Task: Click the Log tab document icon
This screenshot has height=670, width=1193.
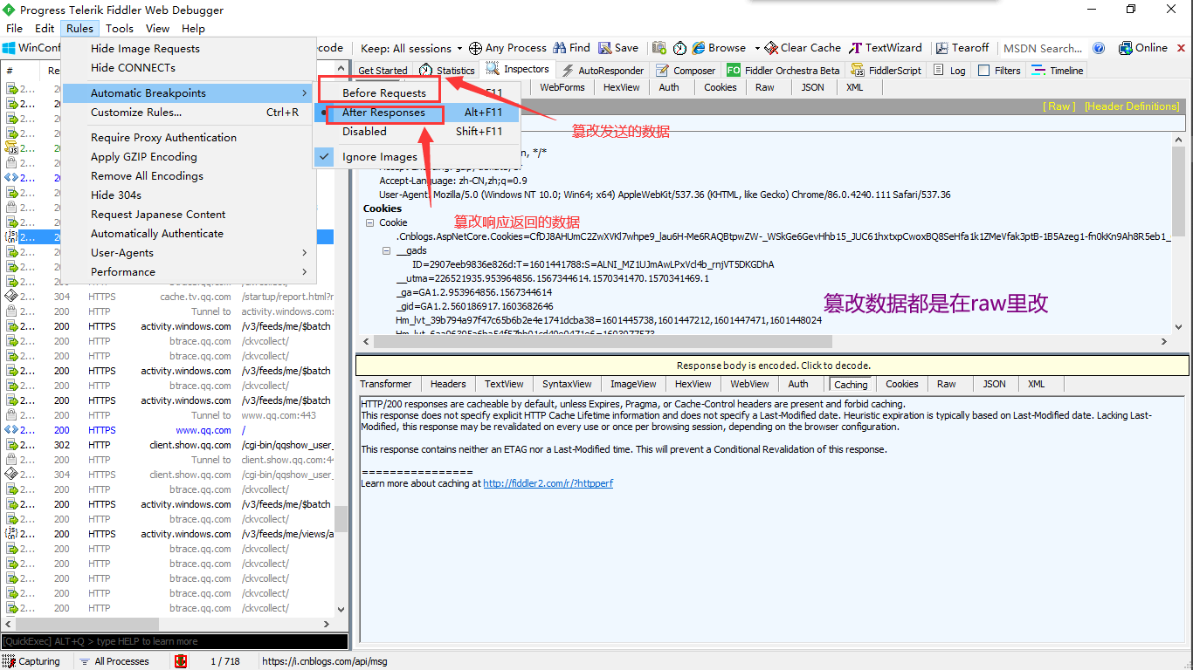Action: coord(939,70)
